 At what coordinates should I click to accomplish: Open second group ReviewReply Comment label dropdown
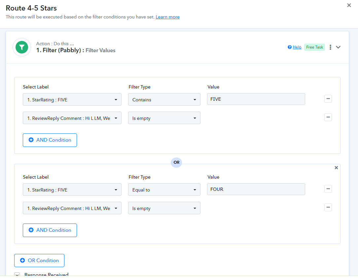click(72, 208)
